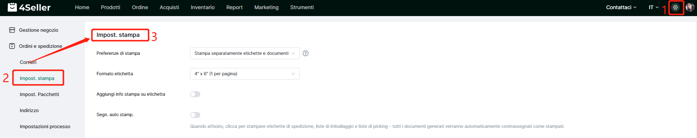Select Corrieri in the sidebar
Image resolution: width=697 pixels, height=138 pixels.
(28, 62)
